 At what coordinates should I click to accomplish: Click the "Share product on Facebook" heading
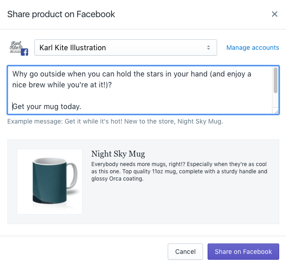point(61,14)
